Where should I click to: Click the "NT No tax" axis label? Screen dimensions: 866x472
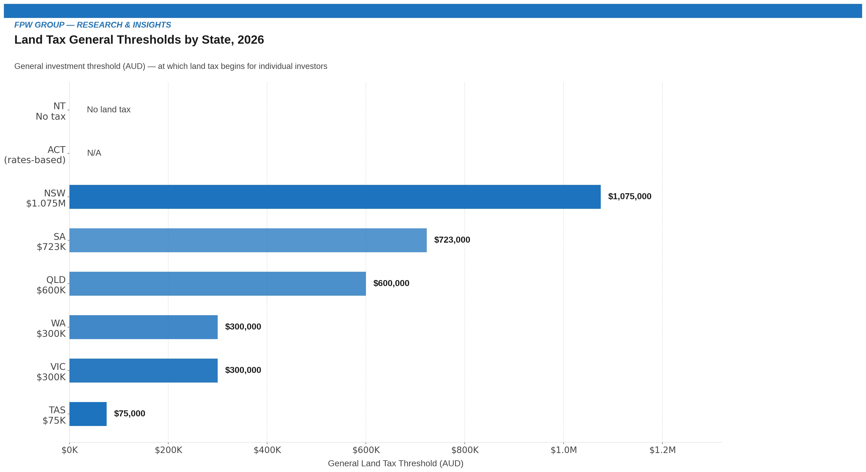click(x=51, y=111)
